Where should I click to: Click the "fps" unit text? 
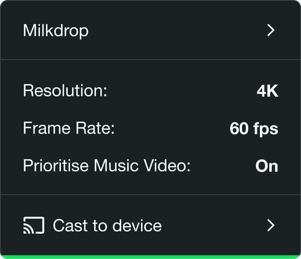tap(266, 129)
